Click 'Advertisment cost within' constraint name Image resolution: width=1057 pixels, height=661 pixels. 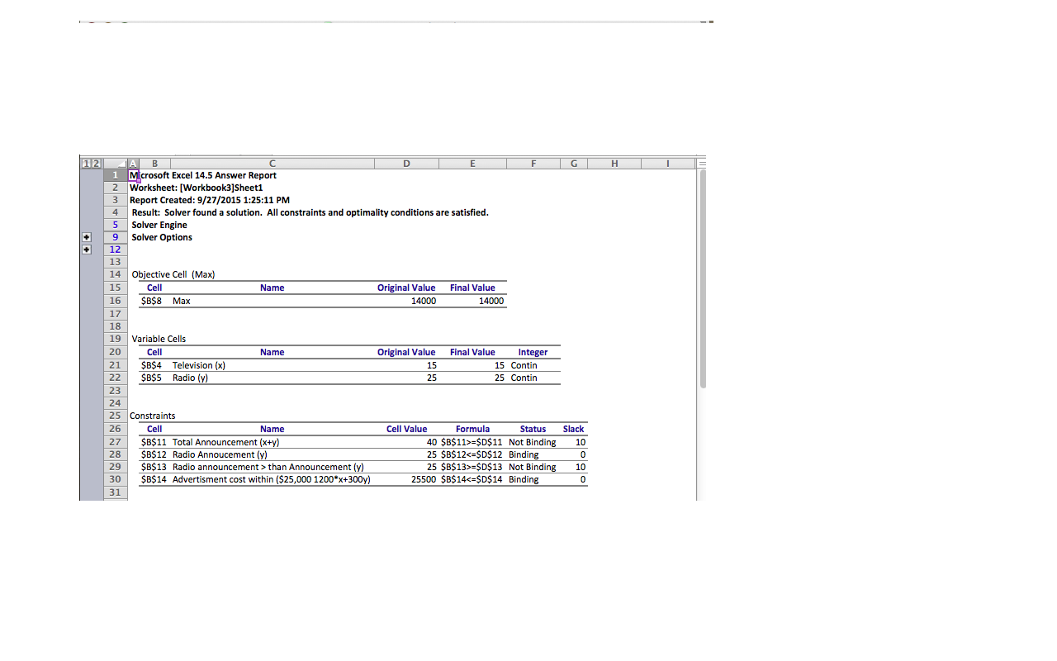(x=272, y=479)
